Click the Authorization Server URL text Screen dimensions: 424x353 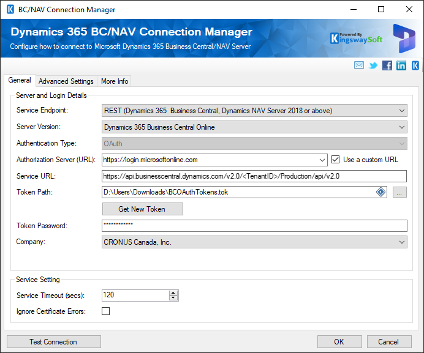[150, 160]
